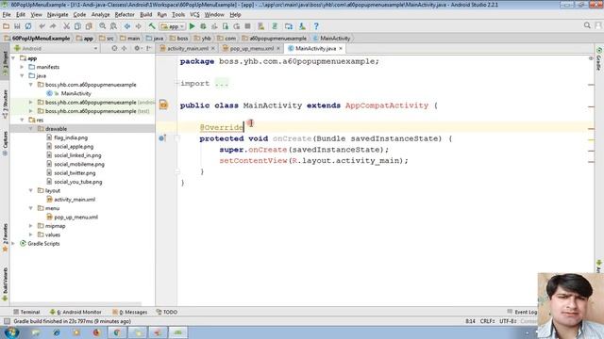Switch to activity_main.xml editor tab
Screen dimensions: 604x339
click(x=188, y=48)
